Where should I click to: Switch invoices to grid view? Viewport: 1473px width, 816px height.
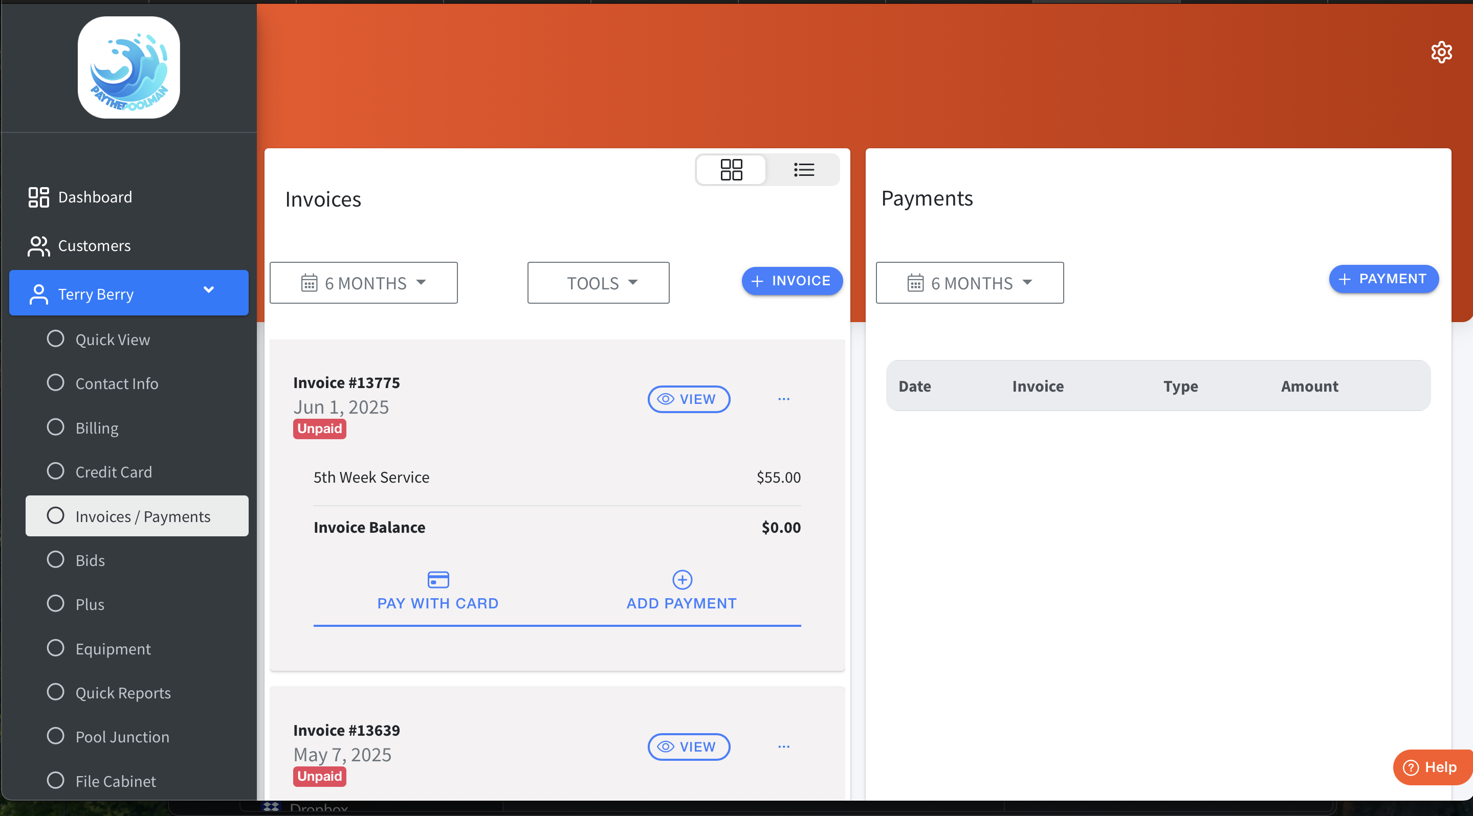click(731, 170)
